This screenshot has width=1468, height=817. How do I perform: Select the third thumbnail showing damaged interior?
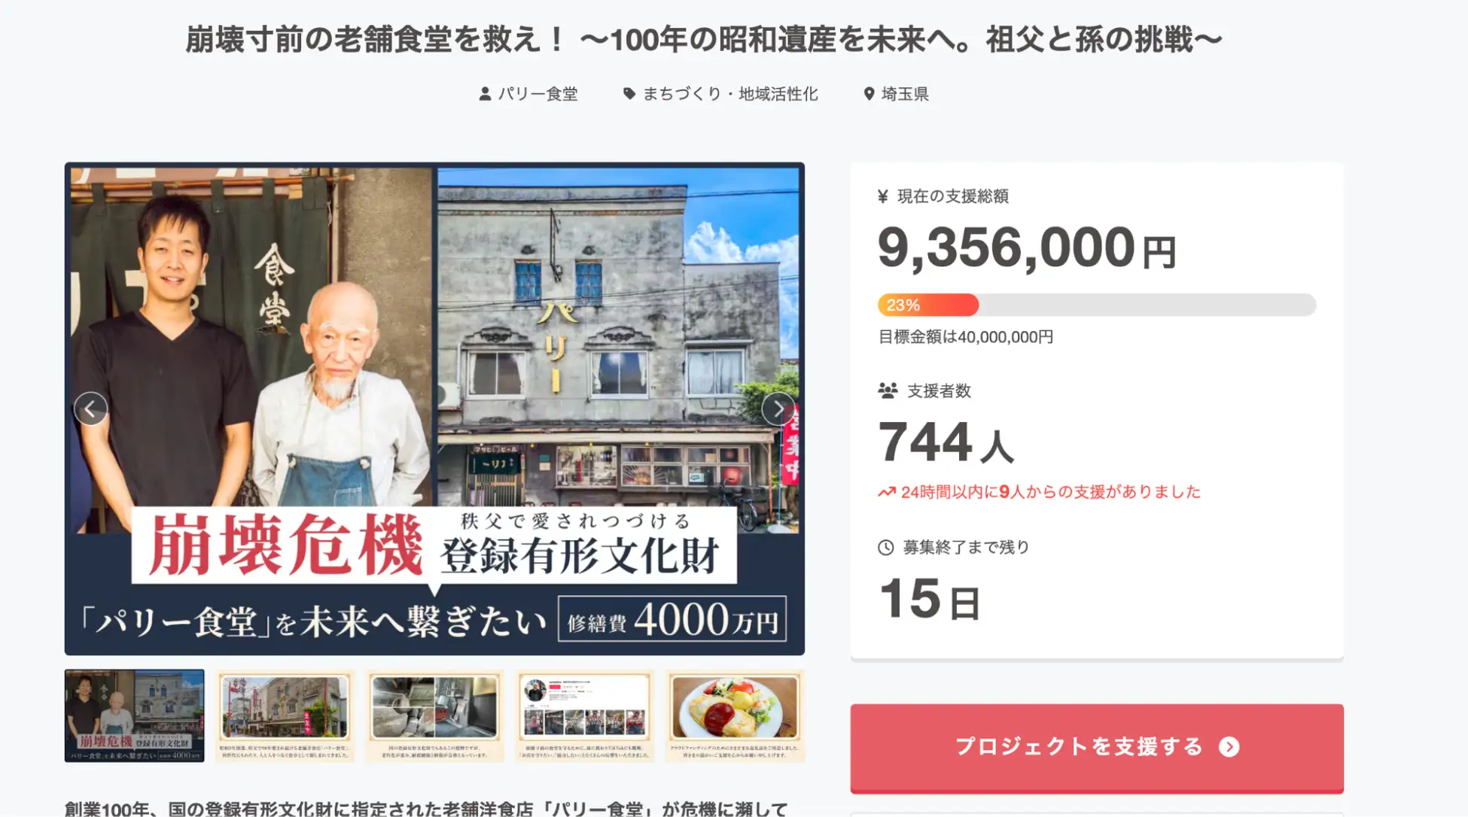click(x=434, y=715)
